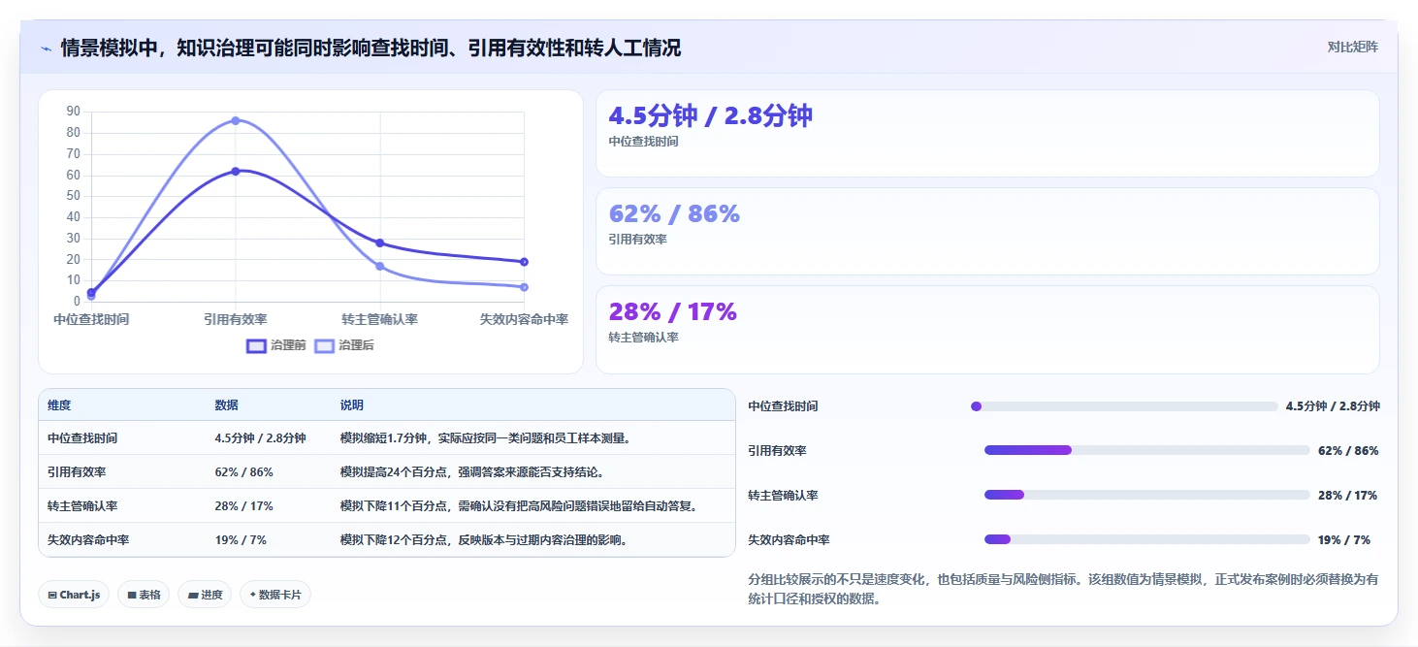
Task: Click the Chart.js tag chip
Action: [74, 595]
